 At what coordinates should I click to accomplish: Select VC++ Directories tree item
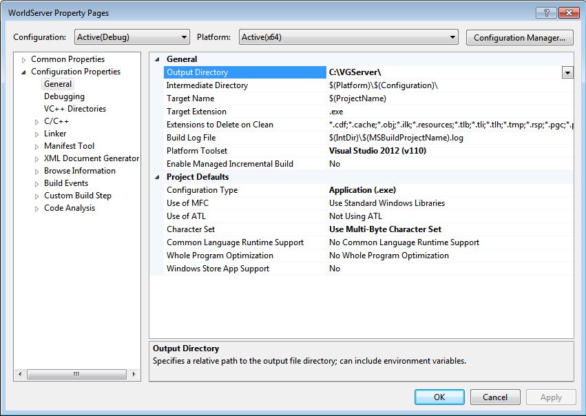tap(75, 109)
